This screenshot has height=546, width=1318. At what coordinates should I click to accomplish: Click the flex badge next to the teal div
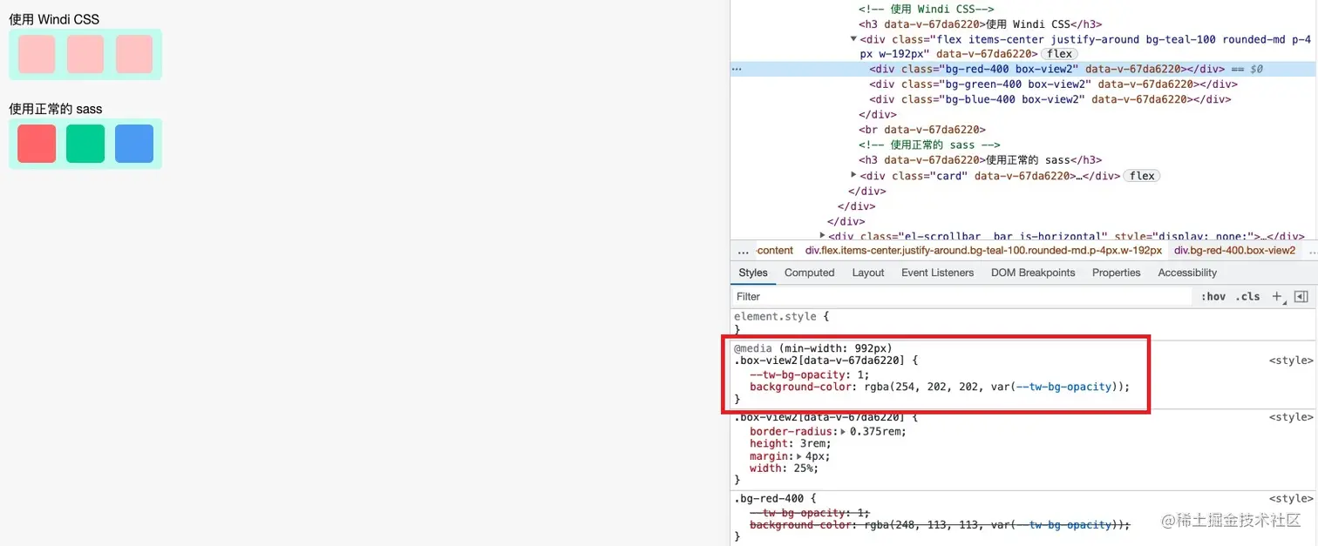1060,53
